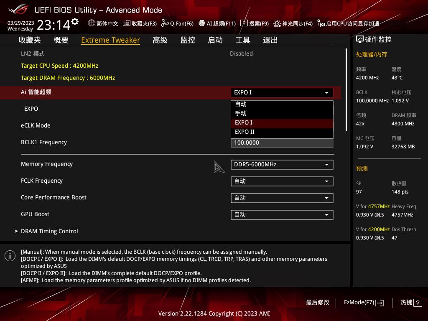The width and height of the screenshot is (428, 321).
Task: Select EXPO II option in dropdown list
Action: click(282, 132)
